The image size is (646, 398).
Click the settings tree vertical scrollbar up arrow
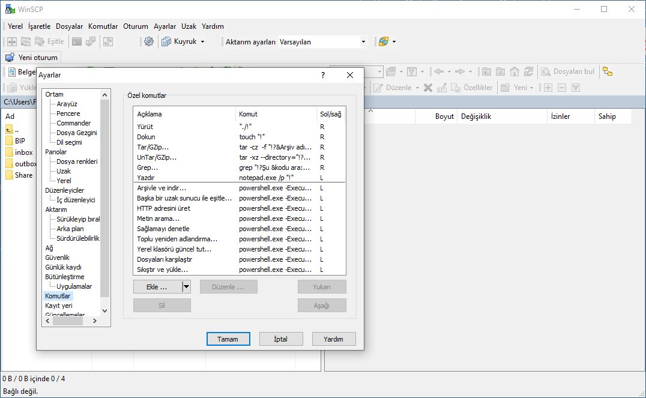pyautogui.click(x=104, y=95)
